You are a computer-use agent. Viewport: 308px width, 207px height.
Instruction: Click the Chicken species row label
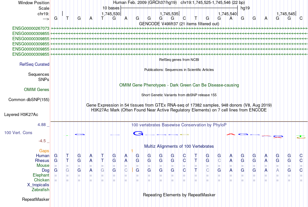coord(41,180)
